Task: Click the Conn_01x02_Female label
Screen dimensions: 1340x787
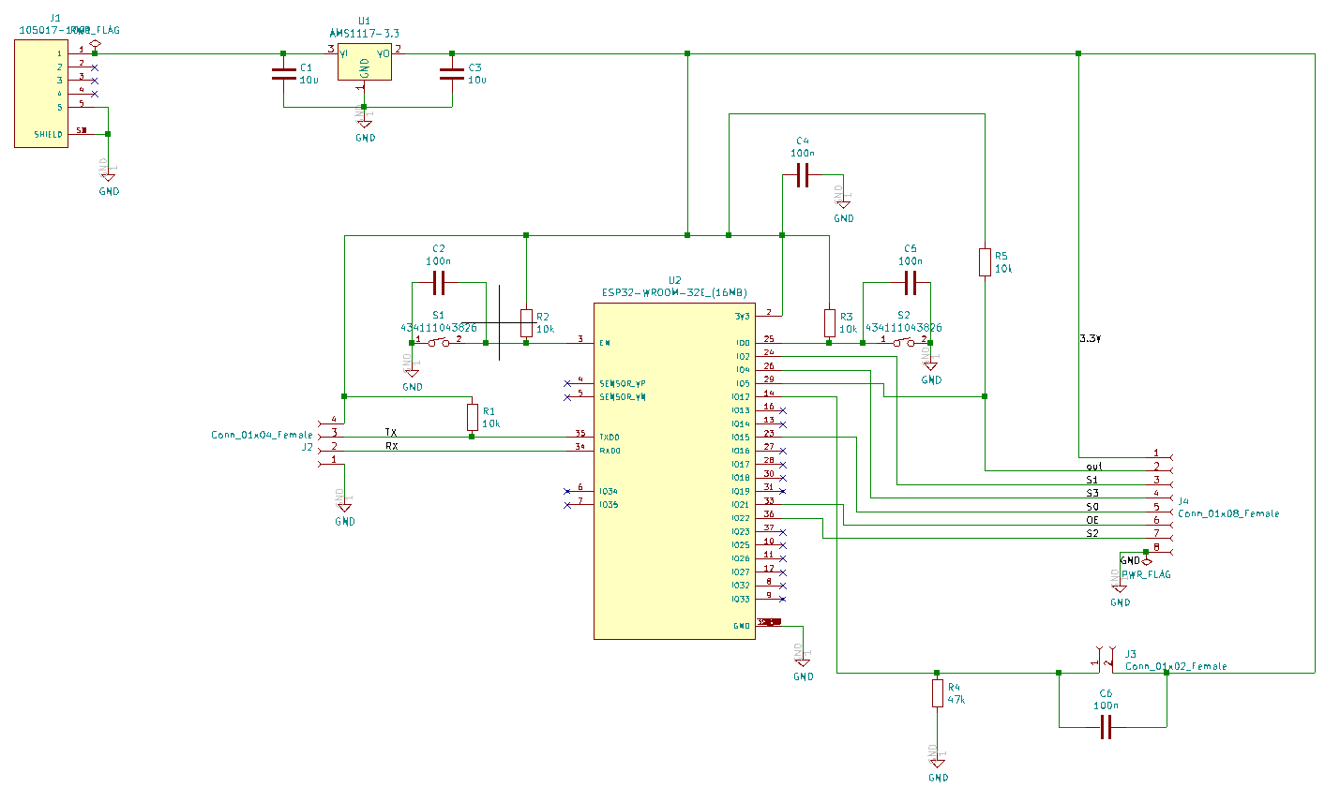Action: [1176, 666]
